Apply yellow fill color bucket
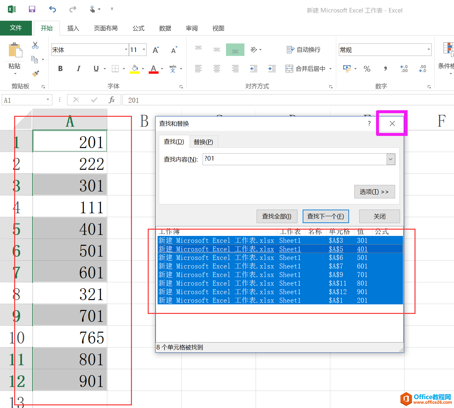454x408 pixels. click(135, 69)
